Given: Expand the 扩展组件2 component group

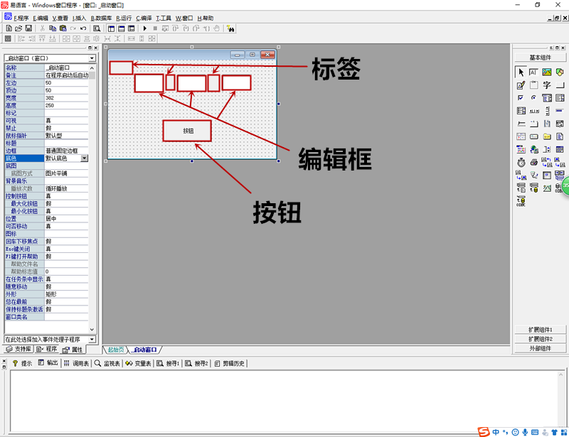Looking at the screenshot, I should [x=540, y=339].
